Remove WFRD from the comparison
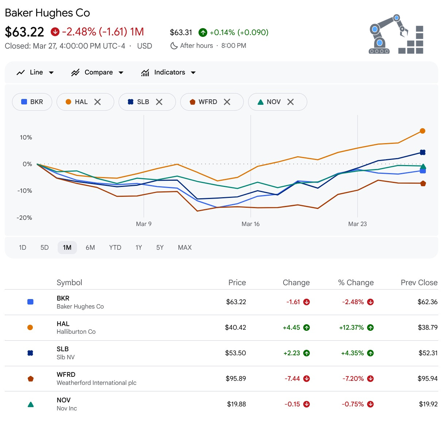447x421 pixels. (227, 102)
